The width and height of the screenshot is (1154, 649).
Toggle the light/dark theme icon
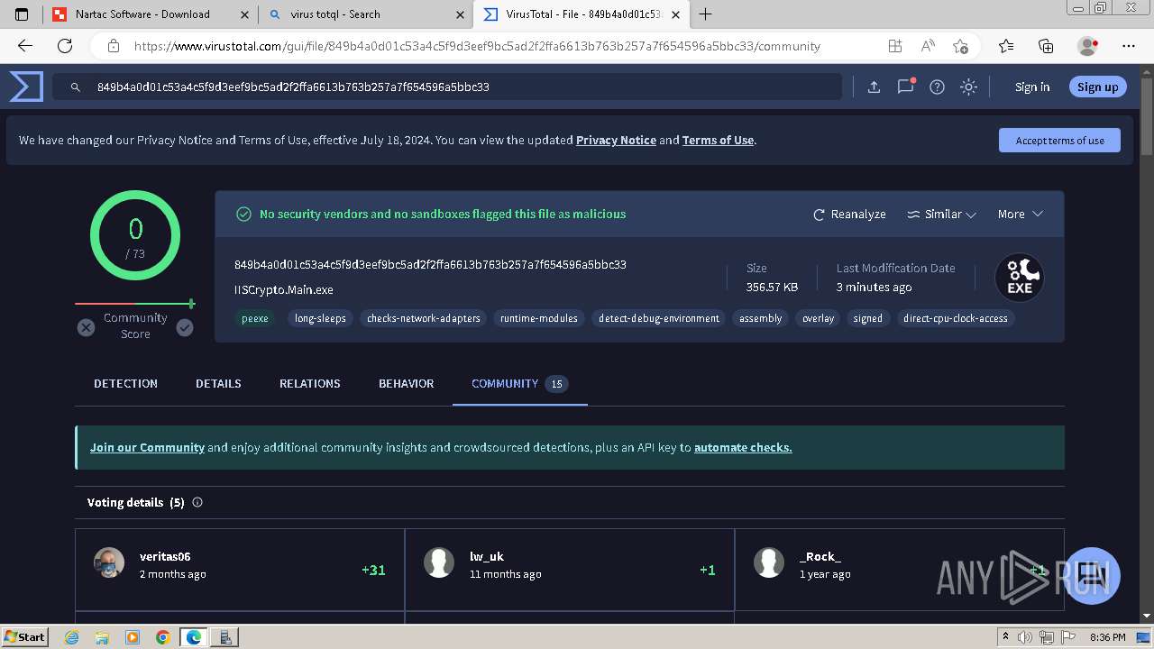click(968, 87)
